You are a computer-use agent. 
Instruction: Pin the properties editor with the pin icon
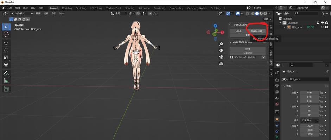coord(327,71)
